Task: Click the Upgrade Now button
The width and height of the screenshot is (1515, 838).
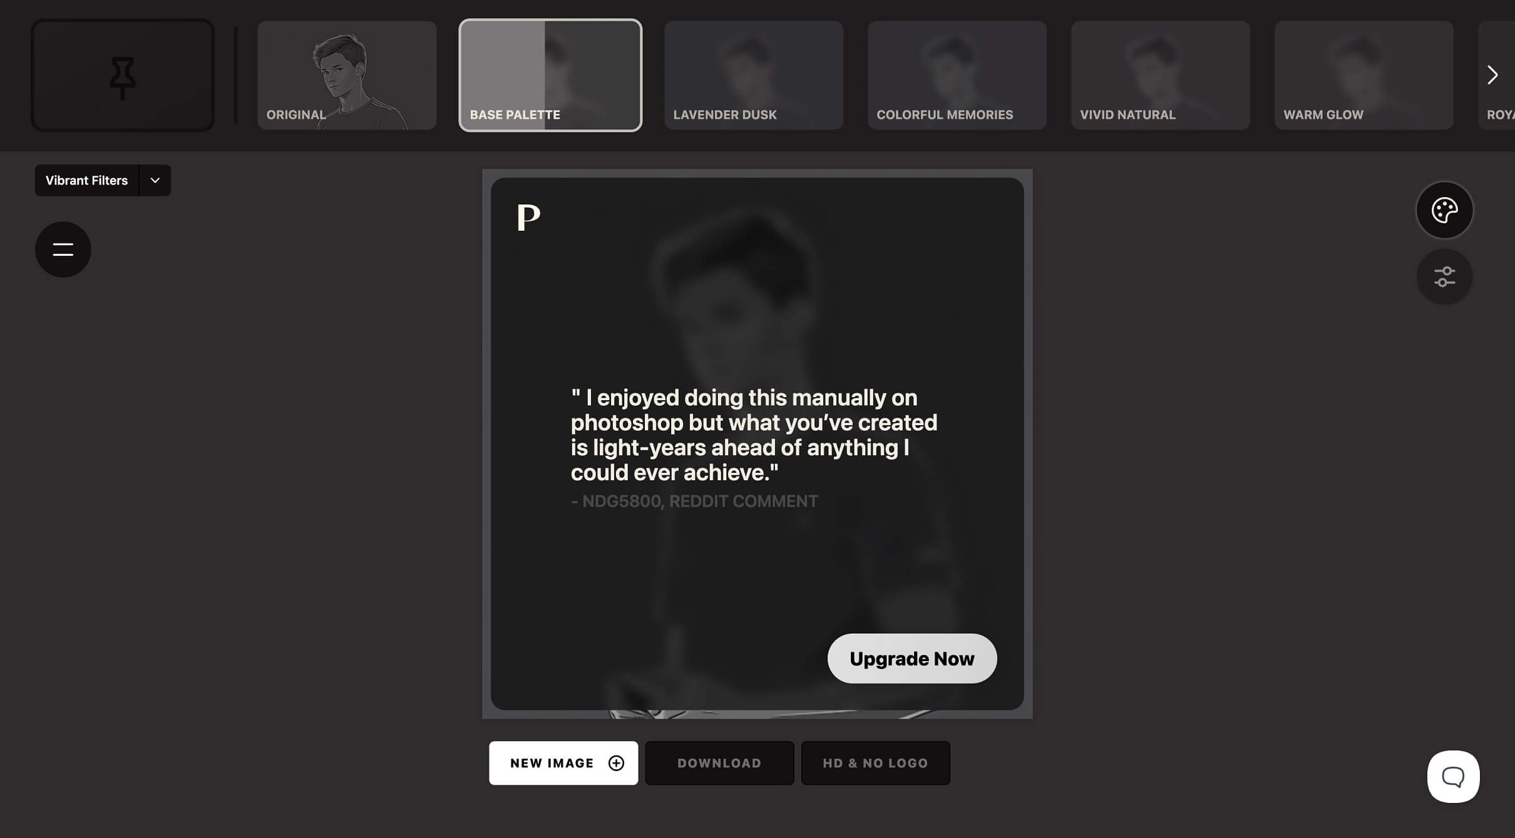Action: (x=912, y=659)
